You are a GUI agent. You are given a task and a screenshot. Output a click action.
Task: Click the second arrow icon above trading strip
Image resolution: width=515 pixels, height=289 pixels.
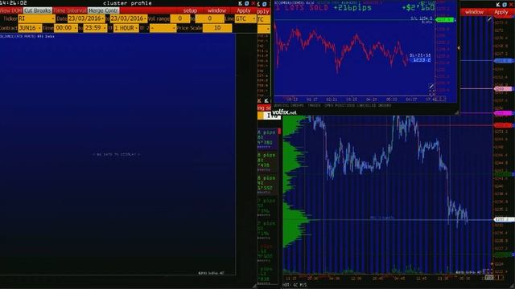point(266,100)
